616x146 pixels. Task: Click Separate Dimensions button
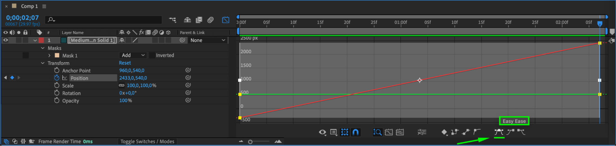pos(422,132)
